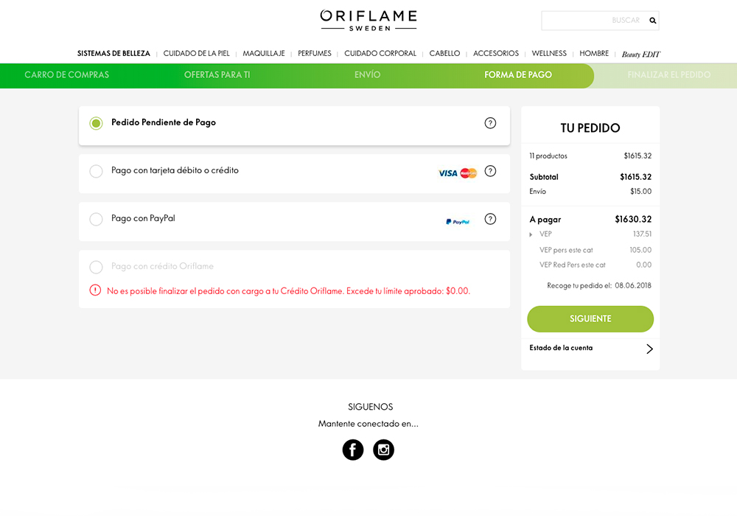Focus the Buscar search field
The width and height of the screenshot is (737, 516).
(595, 20)
